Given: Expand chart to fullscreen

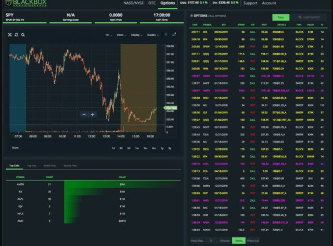Looking at the screenshot, I should click(10, 35).
